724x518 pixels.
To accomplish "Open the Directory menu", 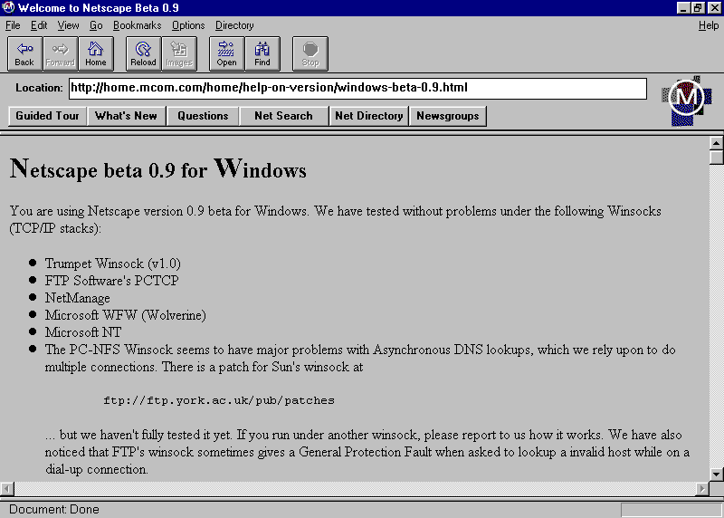I will 234,25.
